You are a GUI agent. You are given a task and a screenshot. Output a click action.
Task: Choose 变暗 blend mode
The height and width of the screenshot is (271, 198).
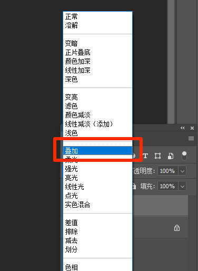(x=97, y=43)
